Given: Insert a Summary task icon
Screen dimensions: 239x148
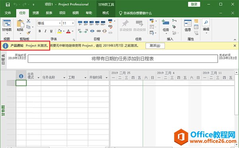Looking at the screenshot, I should tap(174, 21).
